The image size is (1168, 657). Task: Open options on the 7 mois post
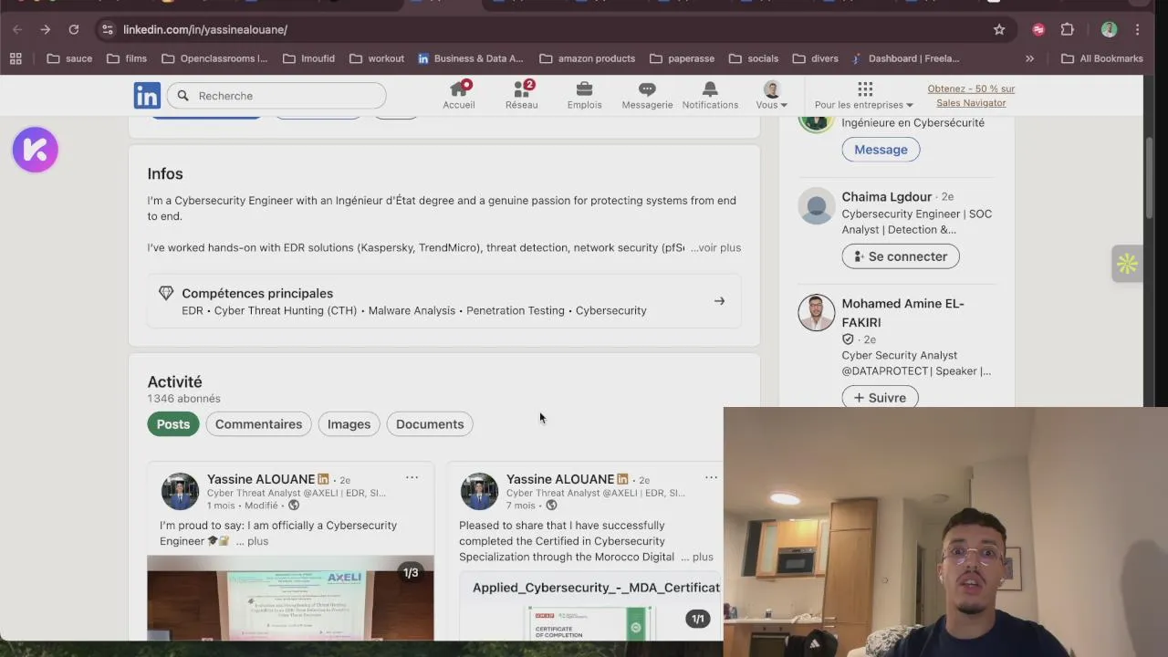tap(711, 477)
